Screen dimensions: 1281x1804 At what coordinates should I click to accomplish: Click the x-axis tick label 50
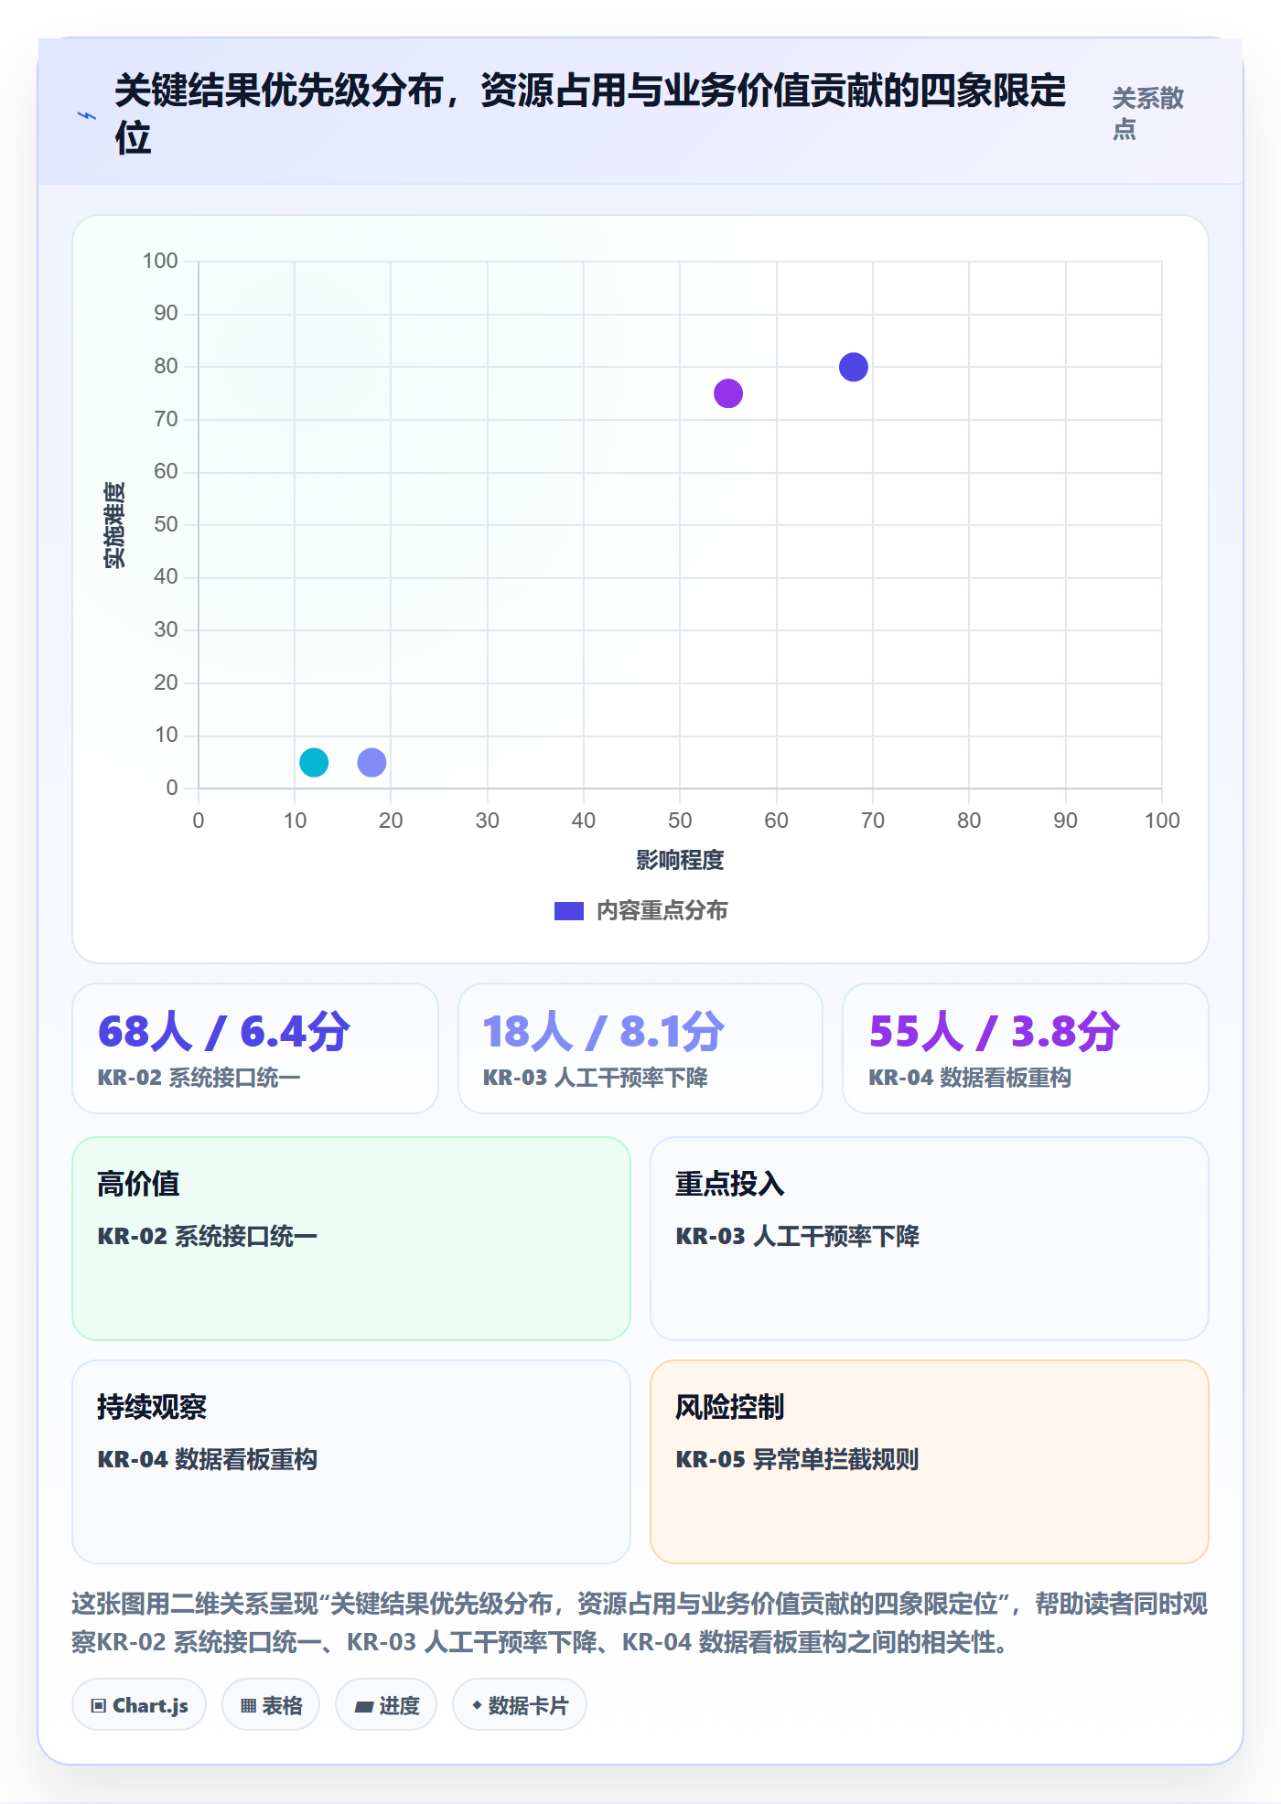tap(680, 821)
